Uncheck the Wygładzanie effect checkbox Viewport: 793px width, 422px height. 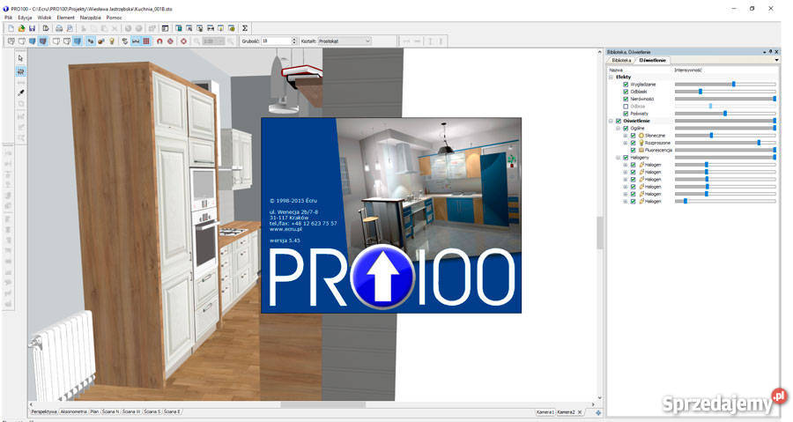(x=626, y=85)
